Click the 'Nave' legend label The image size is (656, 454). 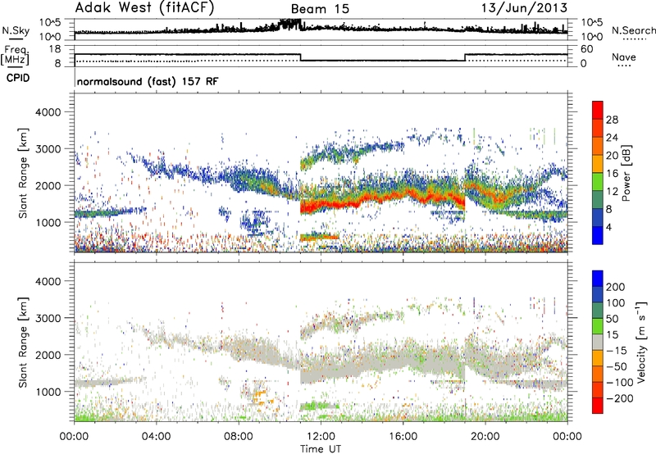click(x=623, y=57)
